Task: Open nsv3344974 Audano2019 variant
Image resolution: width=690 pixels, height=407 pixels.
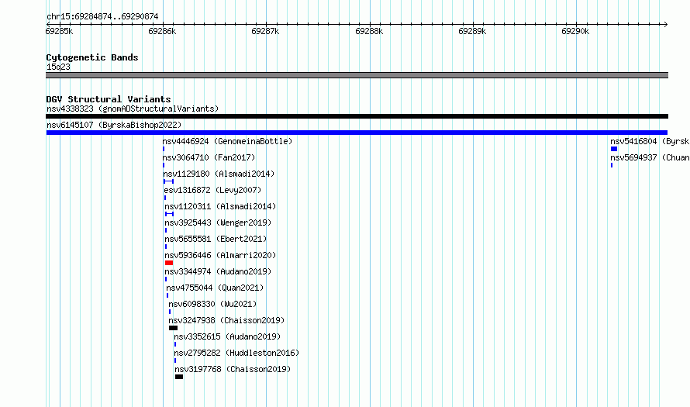Action: pos(219,271)
